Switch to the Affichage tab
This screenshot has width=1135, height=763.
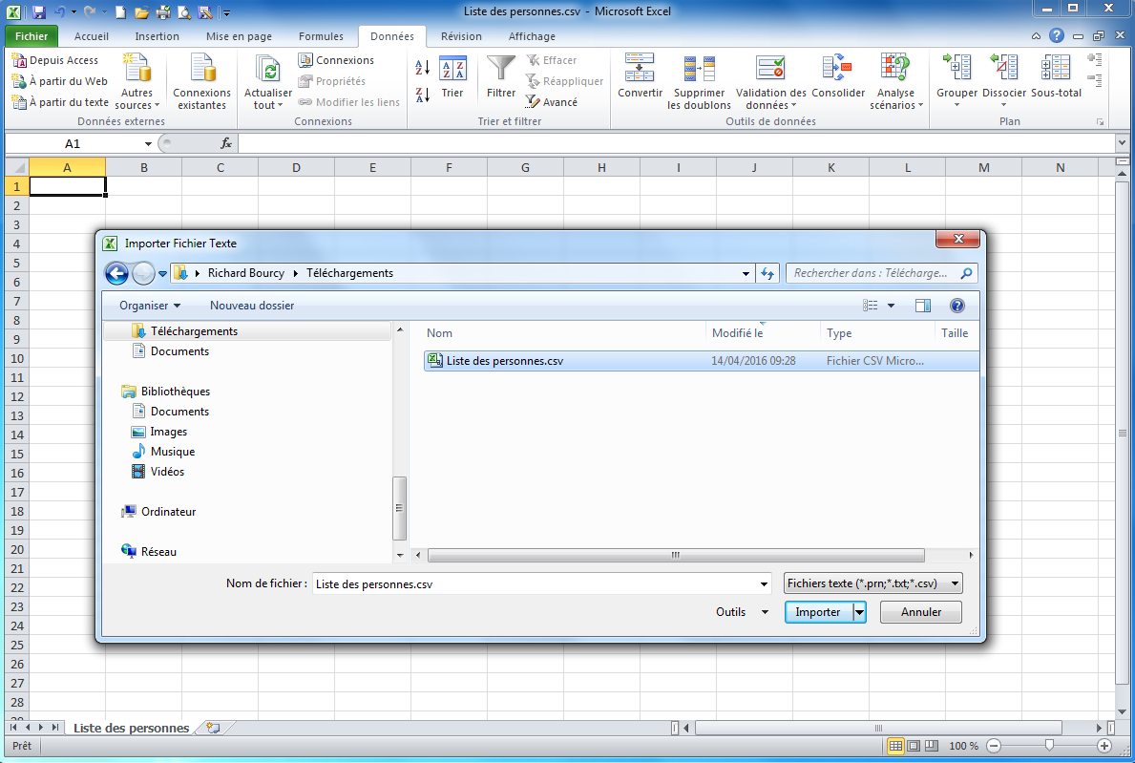tap(532, 36)
